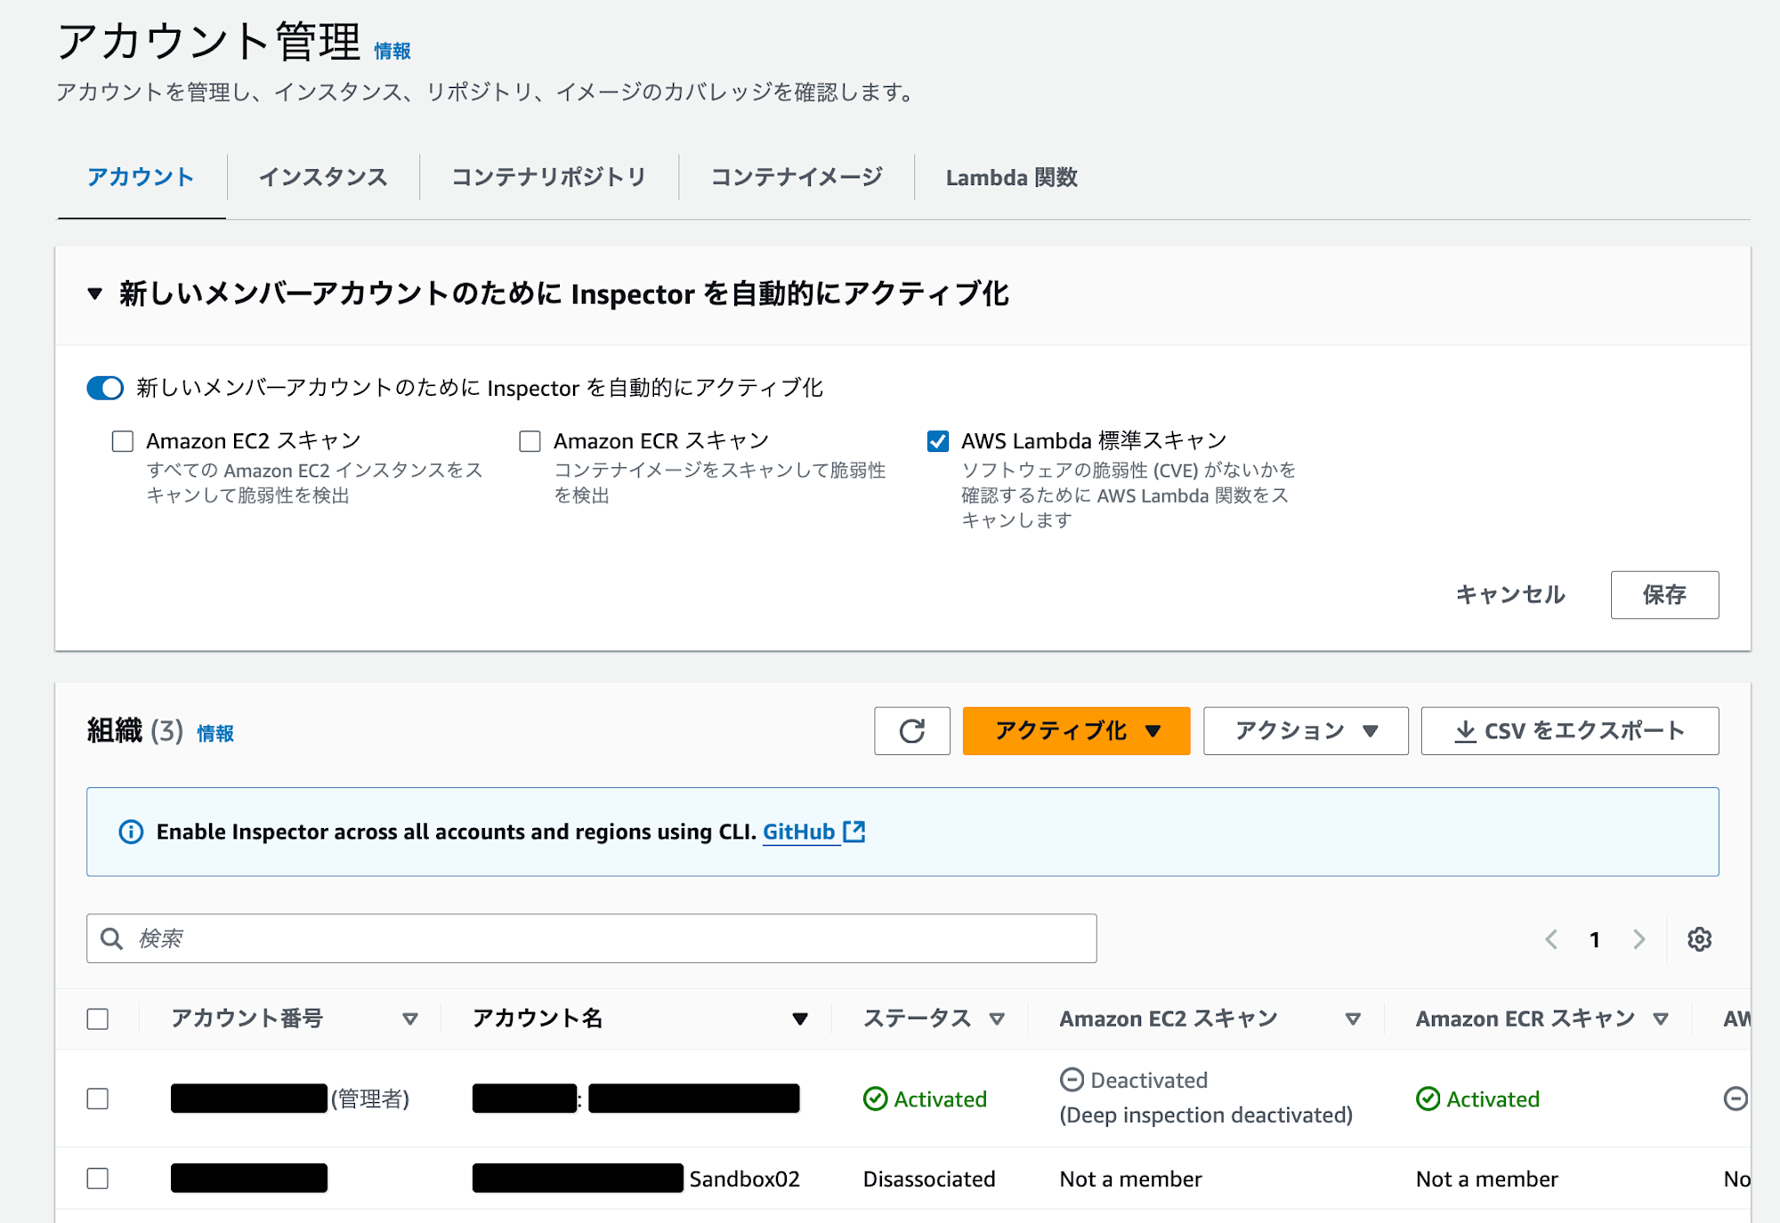The width and height of the screenshot is (1780, 1223).
Task: Sort by Amazon EC2 スキャン column arrow
Action: click(x=1353, y=1019)
